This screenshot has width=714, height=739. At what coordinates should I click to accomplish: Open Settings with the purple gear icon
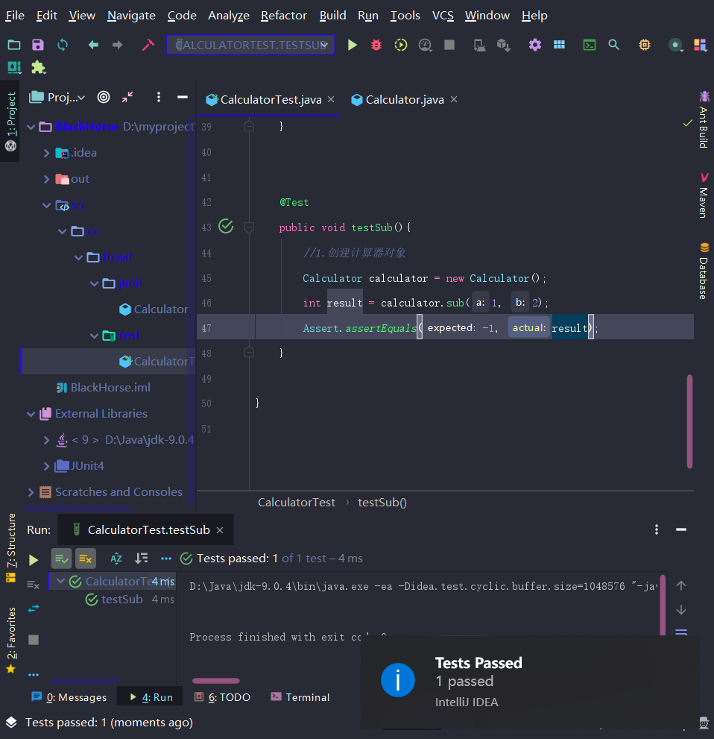tap(534, 45)
